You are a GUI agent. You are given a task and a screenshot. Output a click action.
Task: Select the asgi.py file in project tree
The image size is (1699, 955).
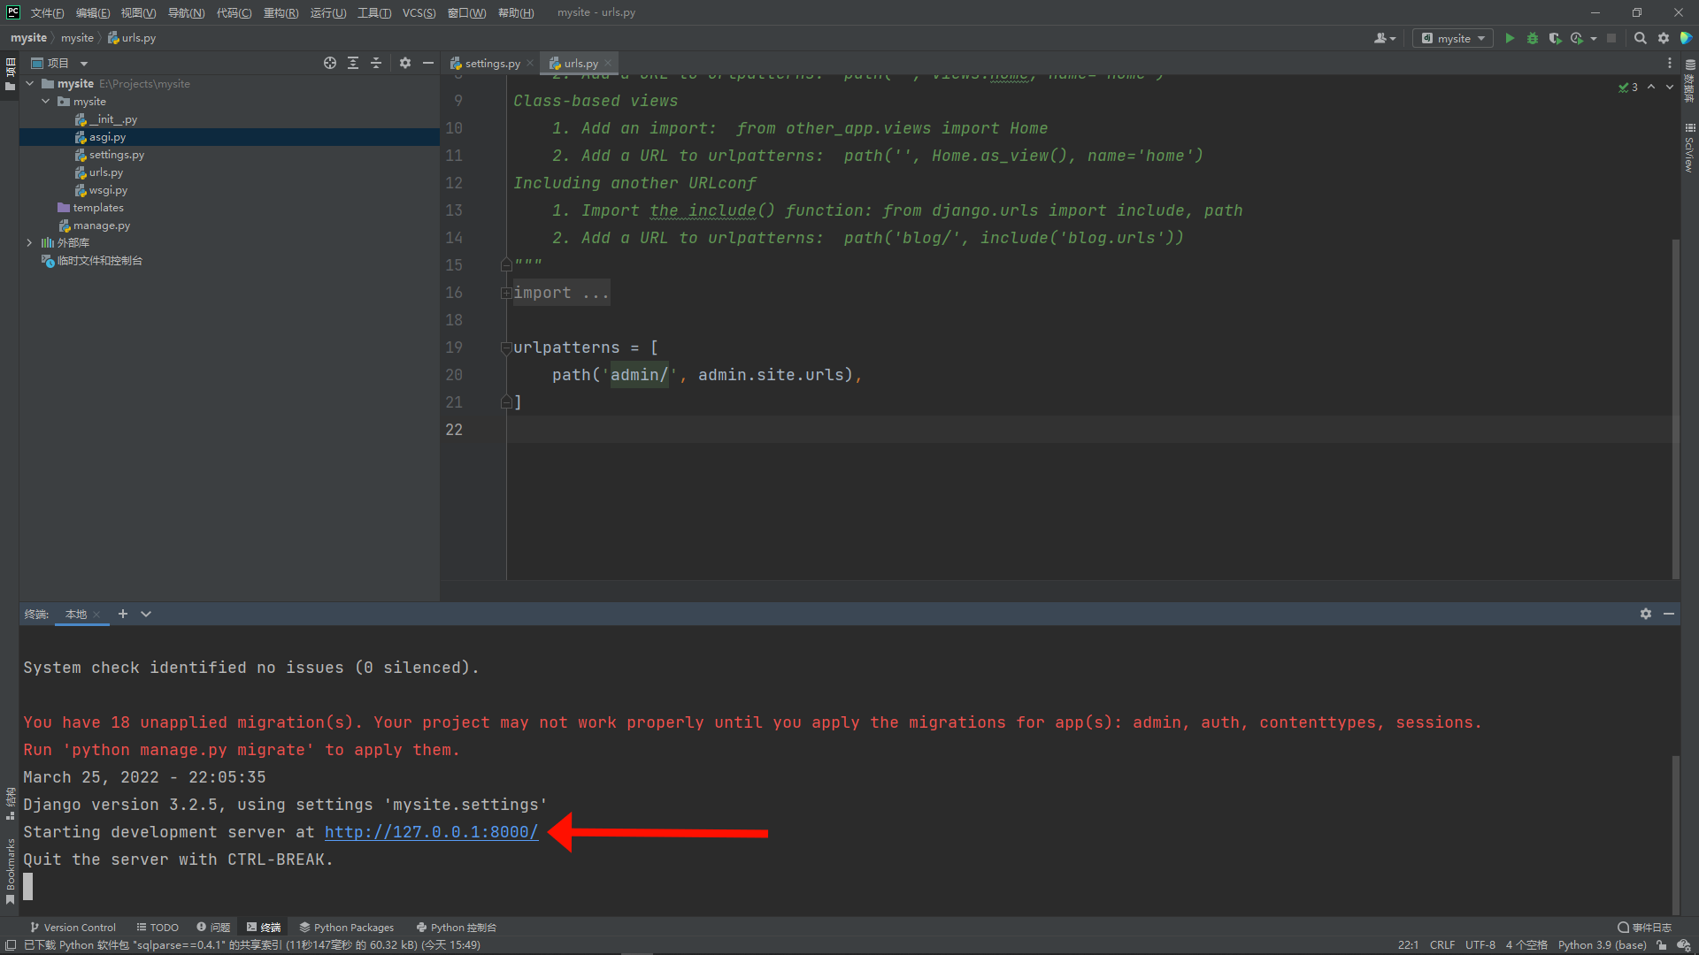click(105, 136)
